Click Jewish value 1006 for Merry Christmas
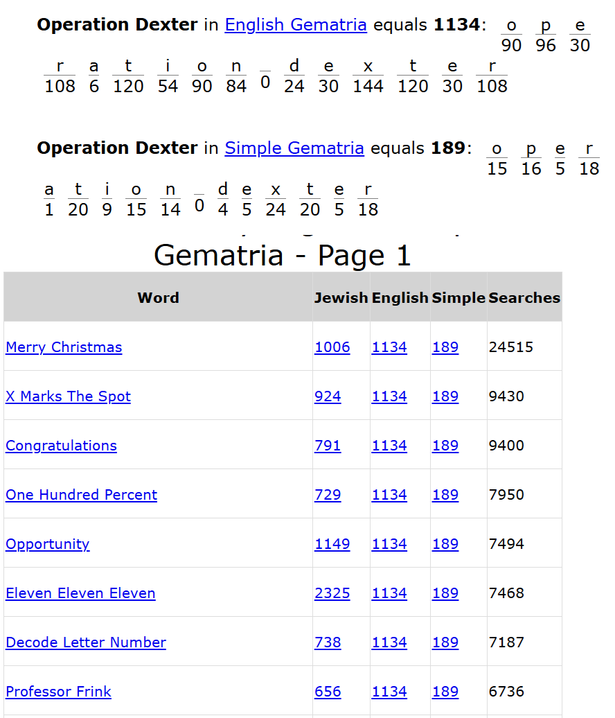 click(332, 347)
